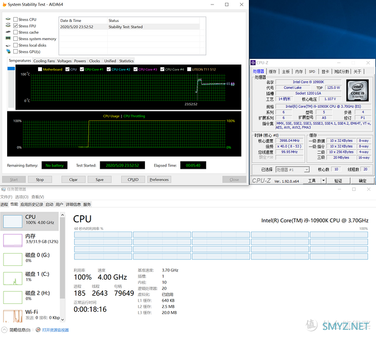Viewport: 376px width, 337px height.
Task: Click the 核心速度 value field in CPU-Z
Action: click(x=289, y=141)
